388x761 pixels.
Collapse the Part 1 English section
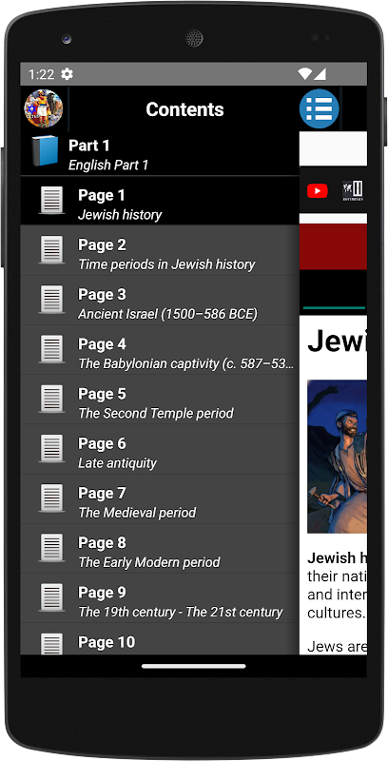pyautogui.click(x=160, y=155)
